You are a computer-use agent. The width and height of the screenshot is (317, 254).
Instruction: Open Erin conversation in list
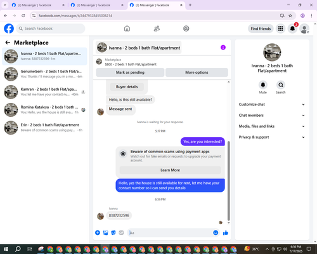pyautogui.click(x=44, y=128)
